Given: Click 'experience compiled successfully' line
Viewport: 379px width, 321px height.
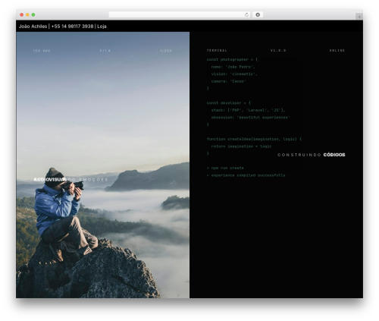Looking at the screenshot, I should (x=246, y=175).
